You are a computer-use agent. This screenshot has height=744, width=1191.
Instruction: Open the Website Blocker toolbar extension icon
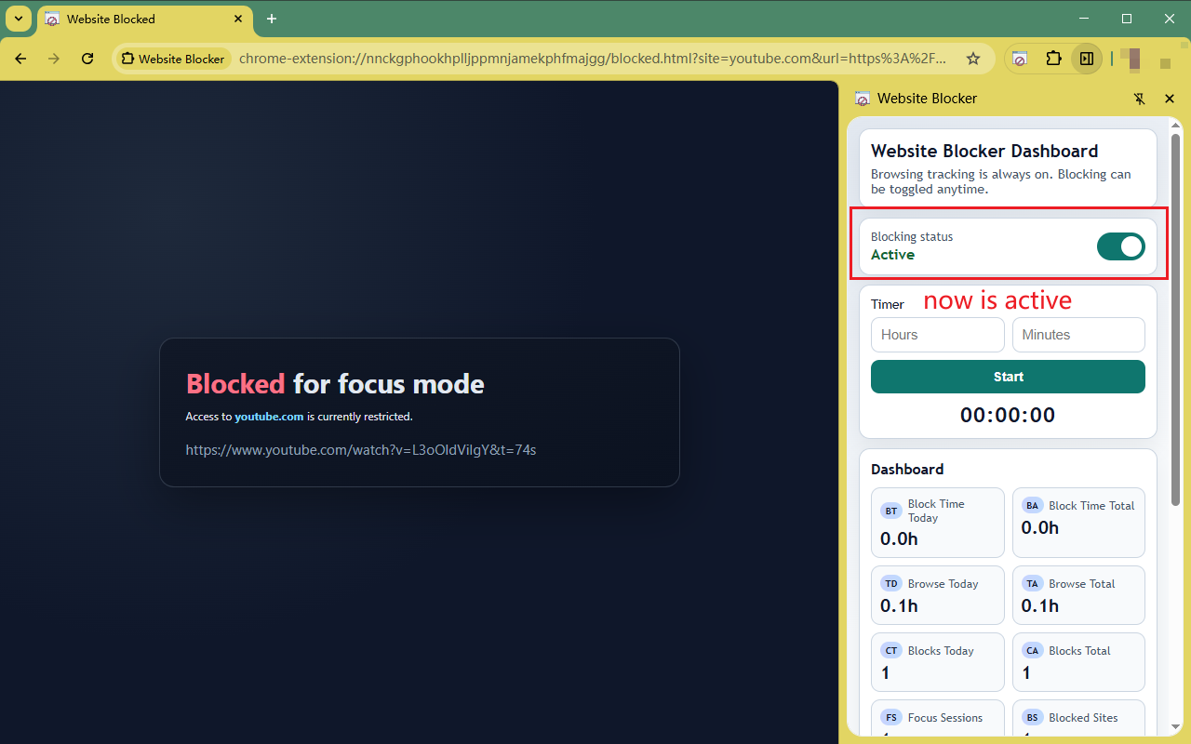pos(1020,59)
